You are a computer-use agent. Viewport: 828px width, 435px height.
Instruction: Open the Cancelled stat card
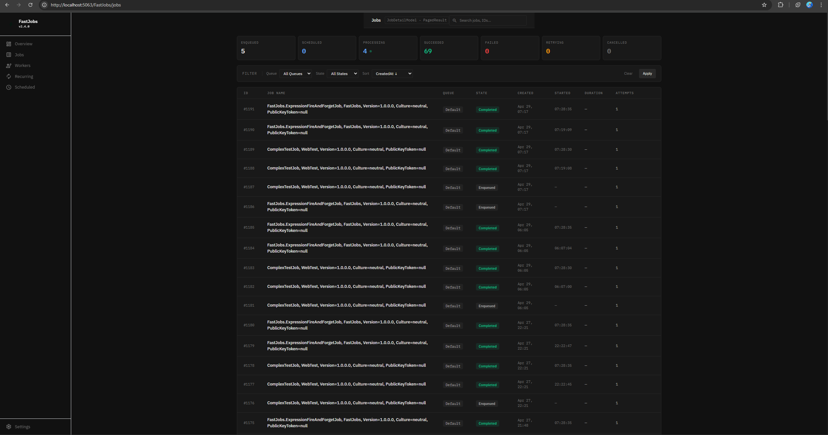[632, 48]
